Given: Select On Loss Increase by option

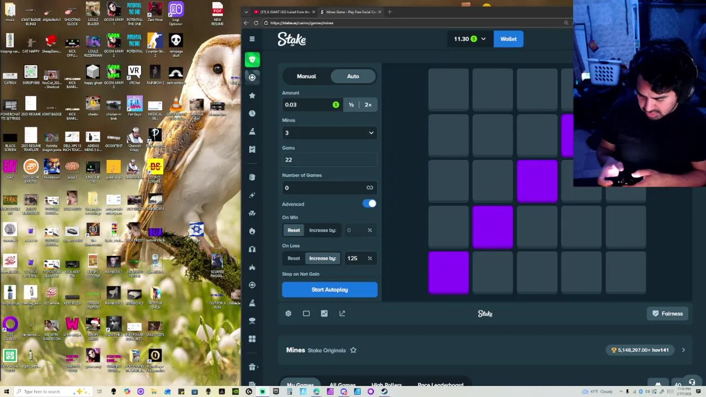Looking at the screenshot, I should (323, 258).
